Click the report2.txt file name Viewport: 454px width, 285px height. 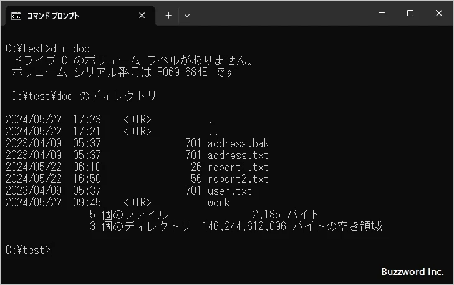(x=238, y=179)
